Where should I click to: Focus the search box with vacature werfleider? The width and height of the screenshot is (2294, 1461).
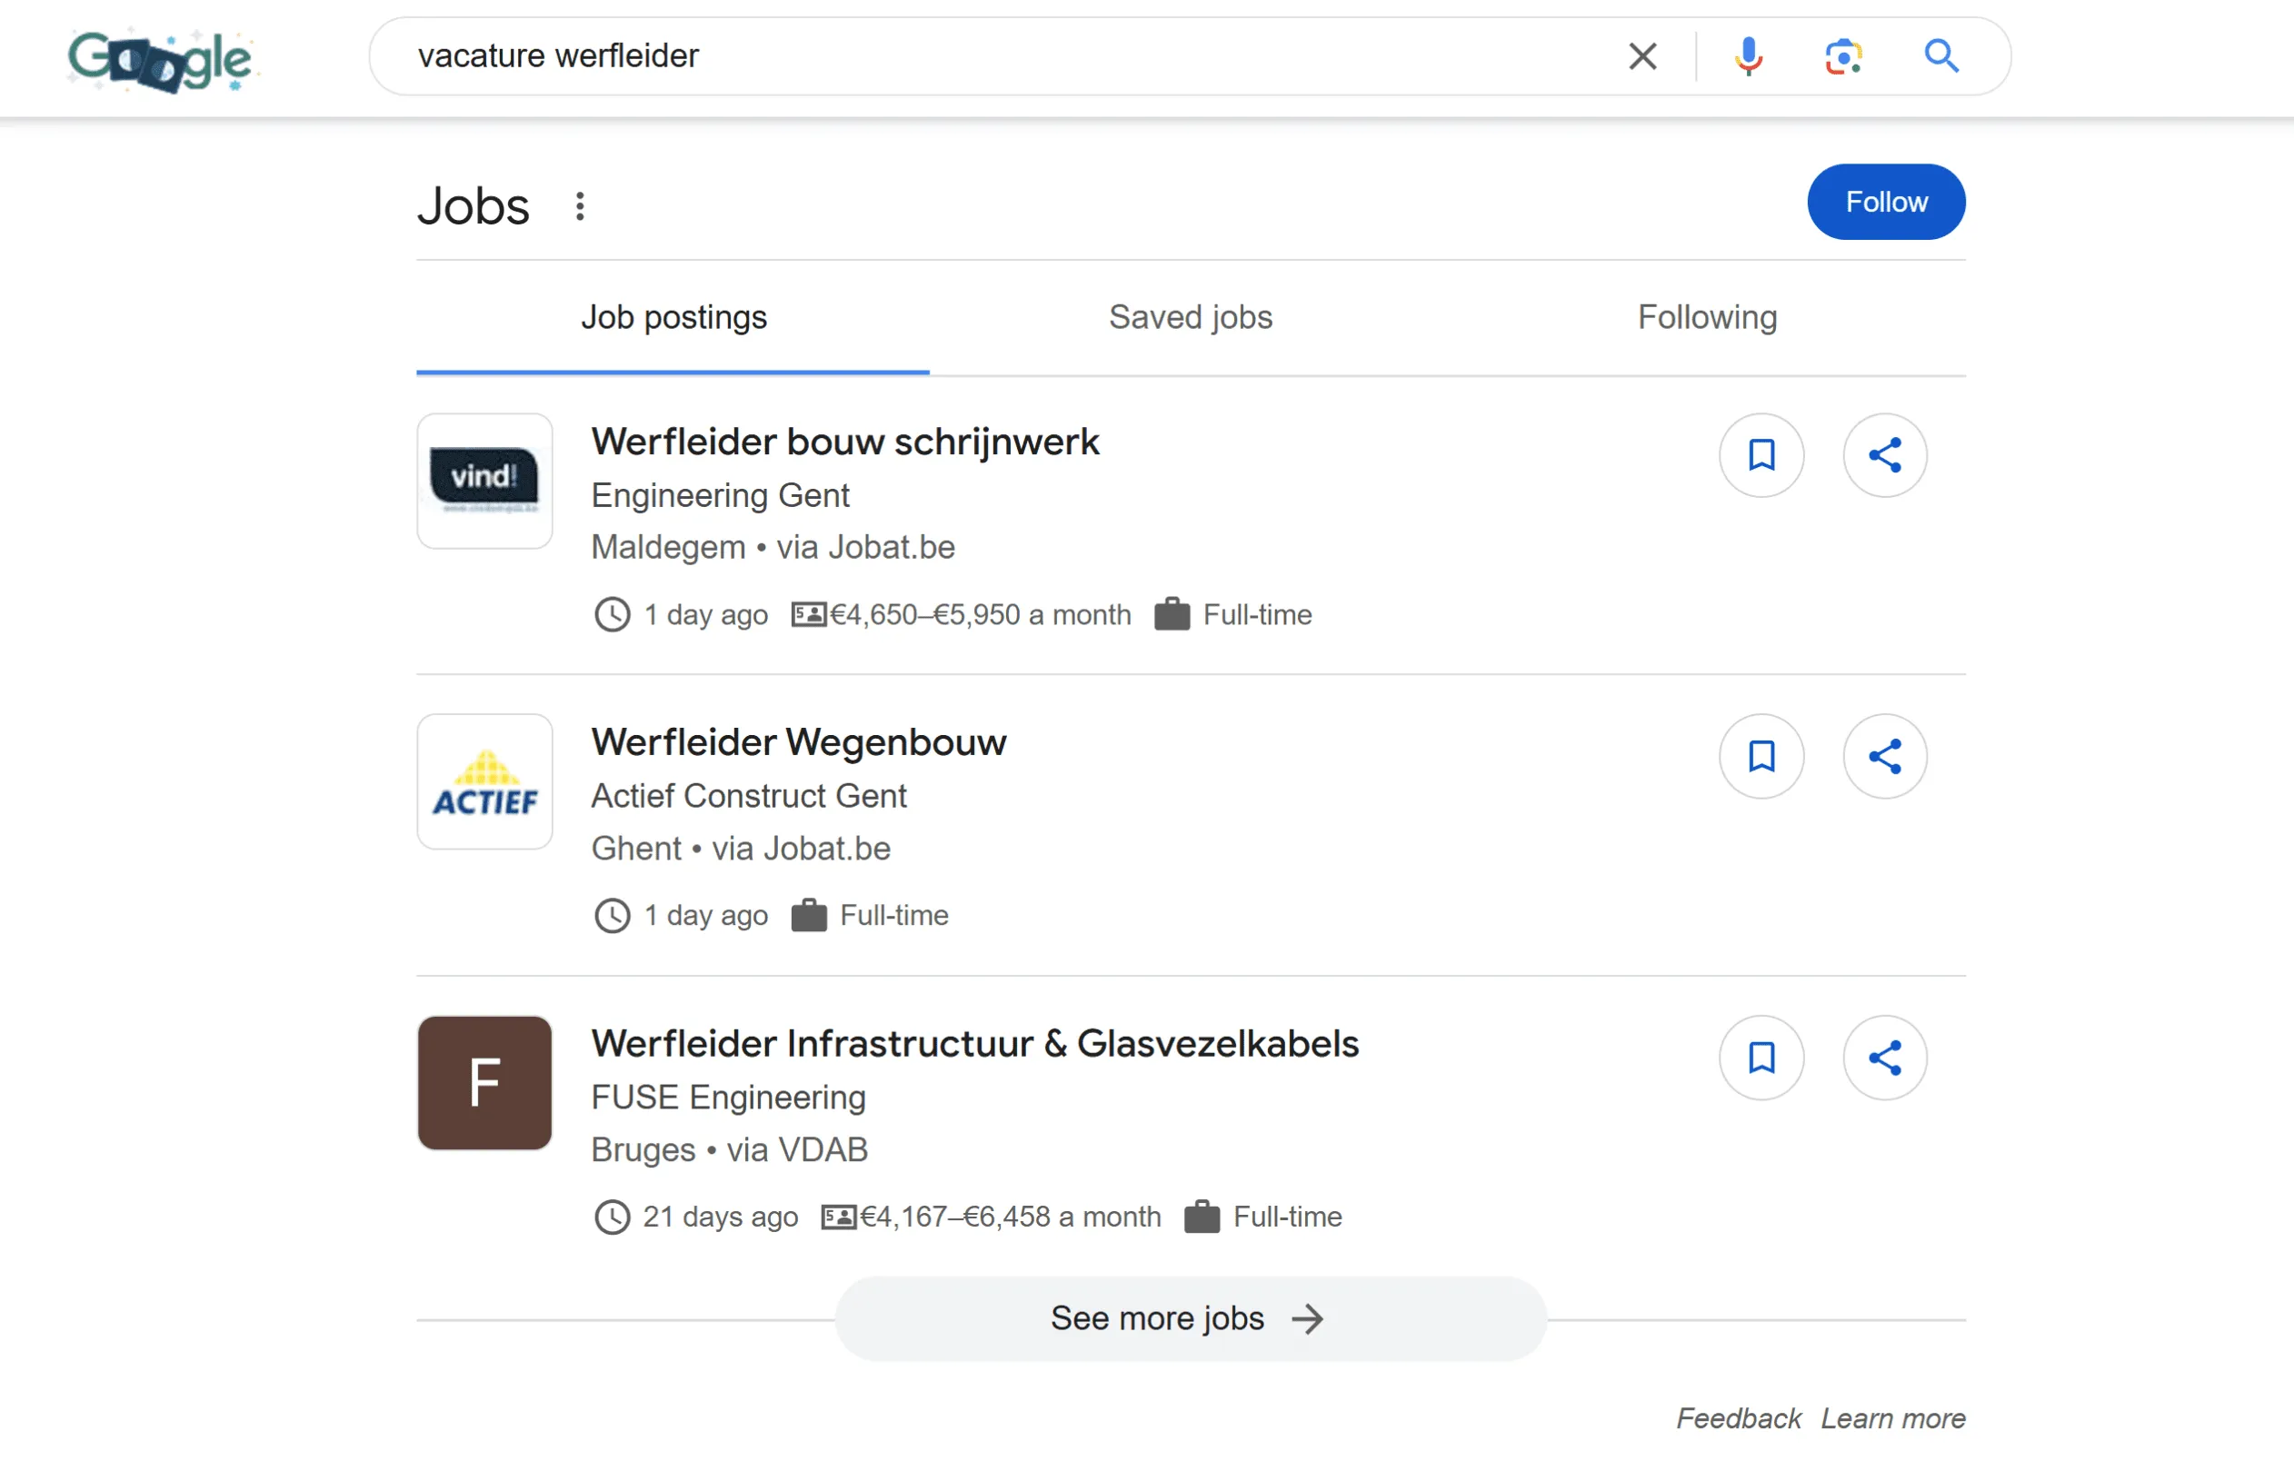[x=991, y=56]
